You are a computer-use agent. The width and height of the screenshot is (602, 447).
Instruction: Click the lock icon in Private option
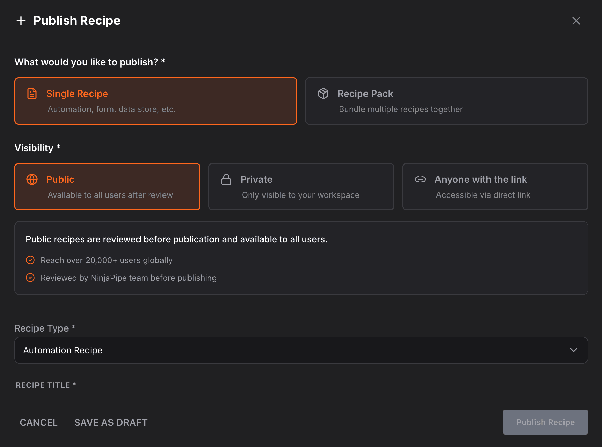click(x=226, y=179)
